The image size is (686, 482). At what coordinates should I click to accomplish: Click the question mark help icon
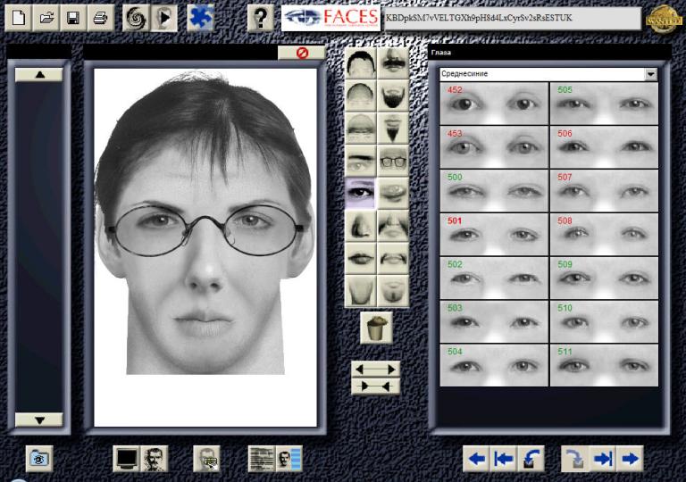[260, 18]
